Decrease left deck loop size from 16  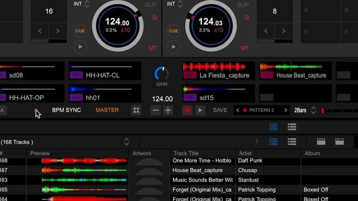40,31
